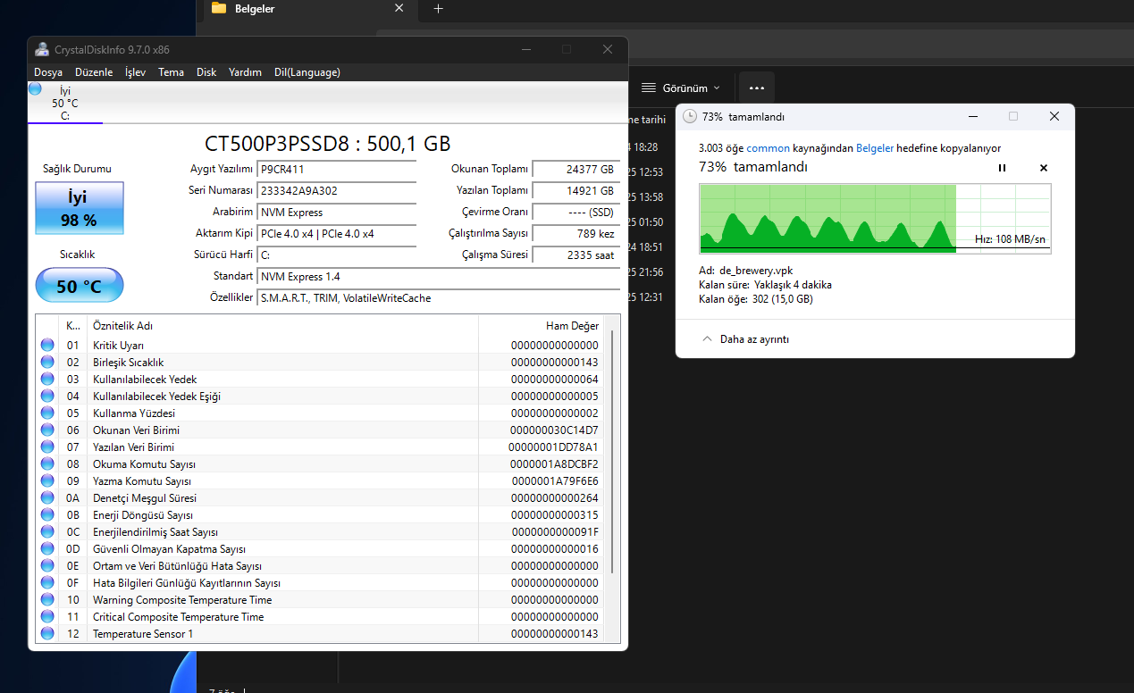Screen dimensions: 1134x693
Task: Click the Belgeler folder icon in Explorer tab
Action: [218, 9]
